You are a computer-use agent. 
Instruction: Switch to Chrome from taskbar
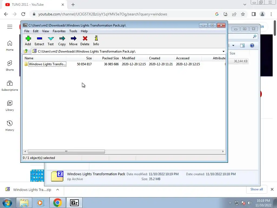(x=57, y=203)
